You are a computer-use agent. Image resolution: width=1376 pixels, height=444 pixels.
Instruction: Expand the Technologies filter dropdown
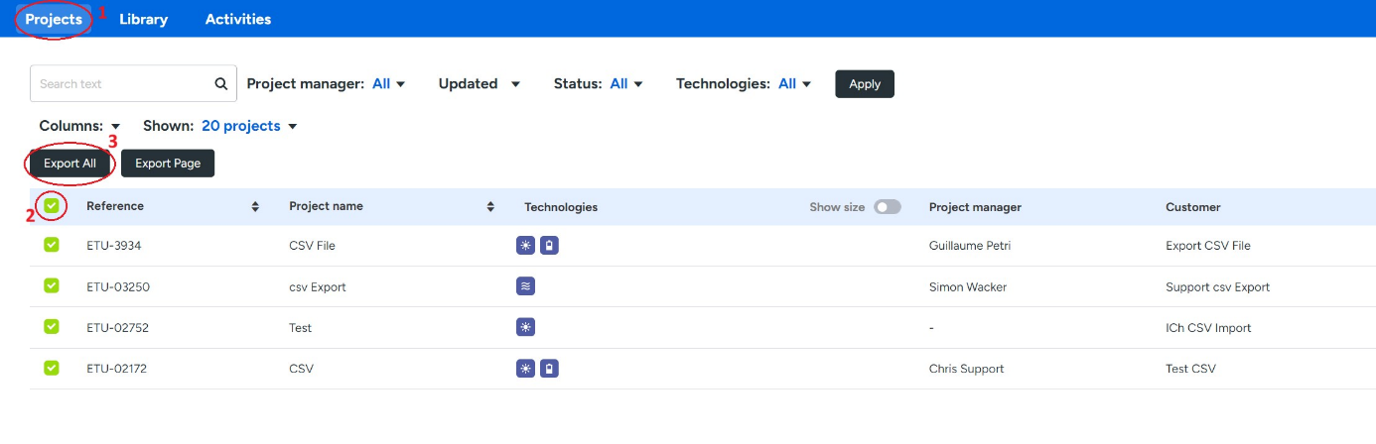[795, 84]
